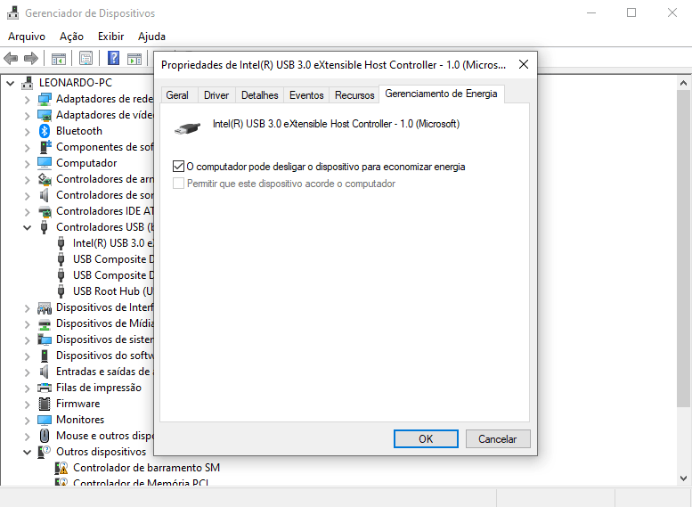The width and height of the screenshot is (692, 507).
Task: Select 'Dispositivos do software' tree label
Action: pos(104,356)
